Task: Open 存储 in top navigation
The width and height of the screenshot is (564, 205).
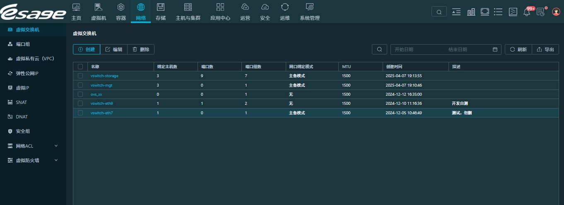Action: coord(161,12)
